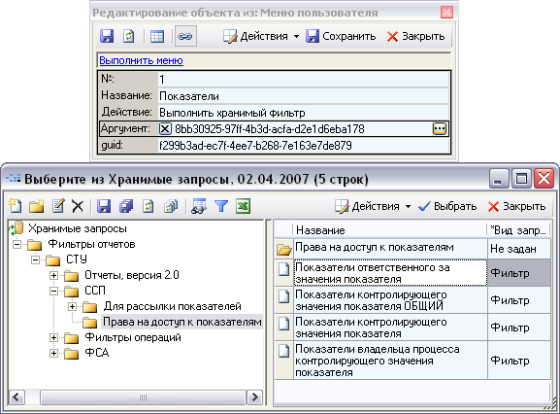Click the delete X icon in lower toolbar
The width and height of the screenshot is (560, 414).
tap(78, 206)
